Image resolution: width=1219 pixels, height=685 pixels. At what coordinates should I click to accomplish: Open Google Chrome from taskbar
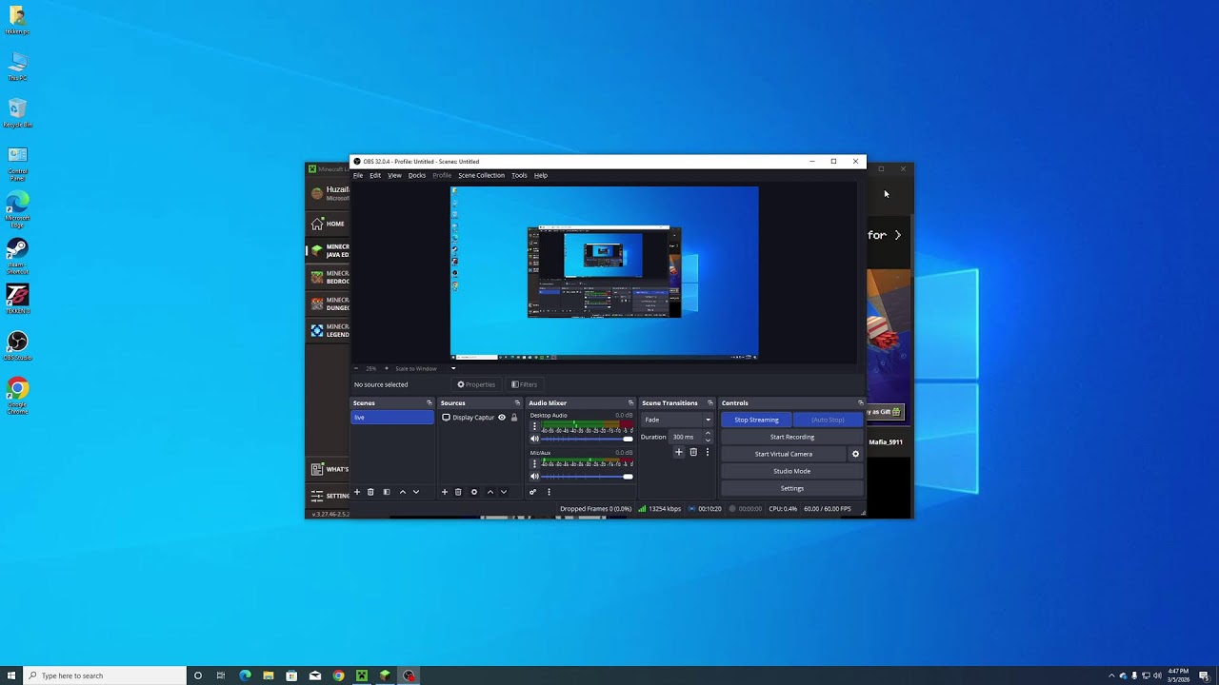338,675
